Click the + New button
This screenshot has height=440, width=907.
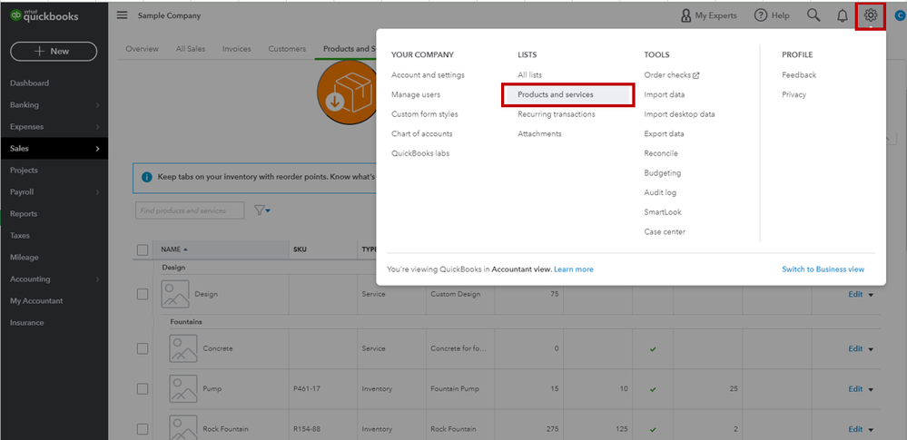click(54, 52)
